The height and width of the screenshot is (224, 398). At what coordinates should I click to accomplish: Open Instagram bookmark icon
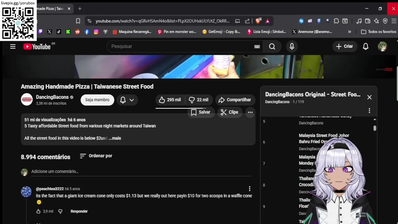point(96,31)
